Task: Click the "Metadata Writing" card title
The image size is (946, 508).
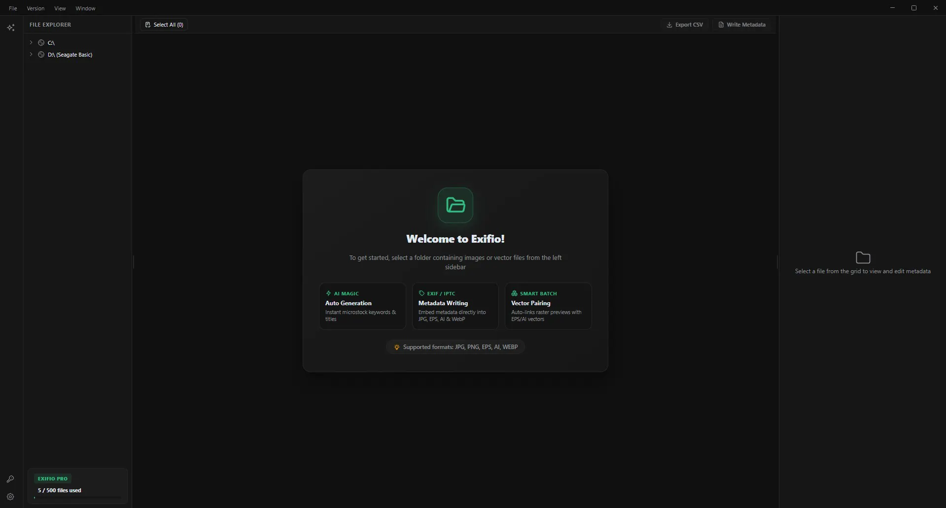Action: [443, 303]
